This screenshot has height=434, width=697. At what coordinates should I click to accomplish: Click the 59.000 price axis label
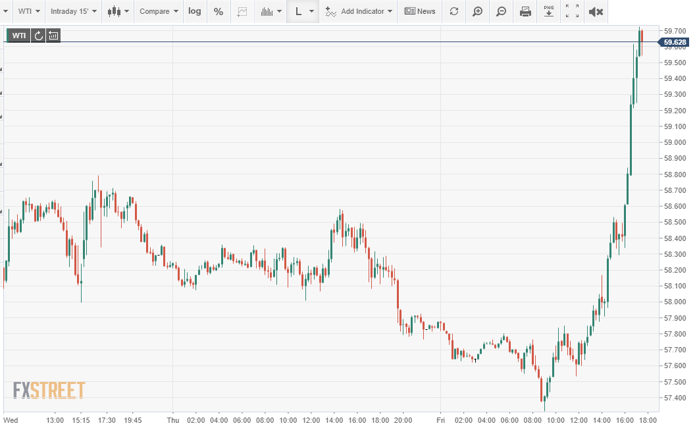(x=675, y=142)
